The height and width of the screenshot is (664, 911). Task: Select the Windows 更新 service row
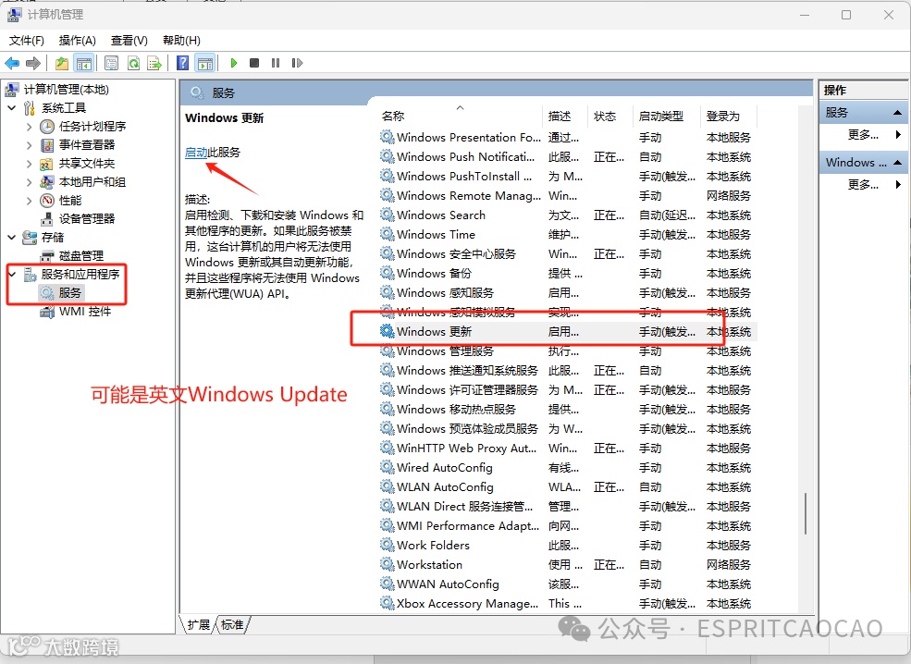568,332
